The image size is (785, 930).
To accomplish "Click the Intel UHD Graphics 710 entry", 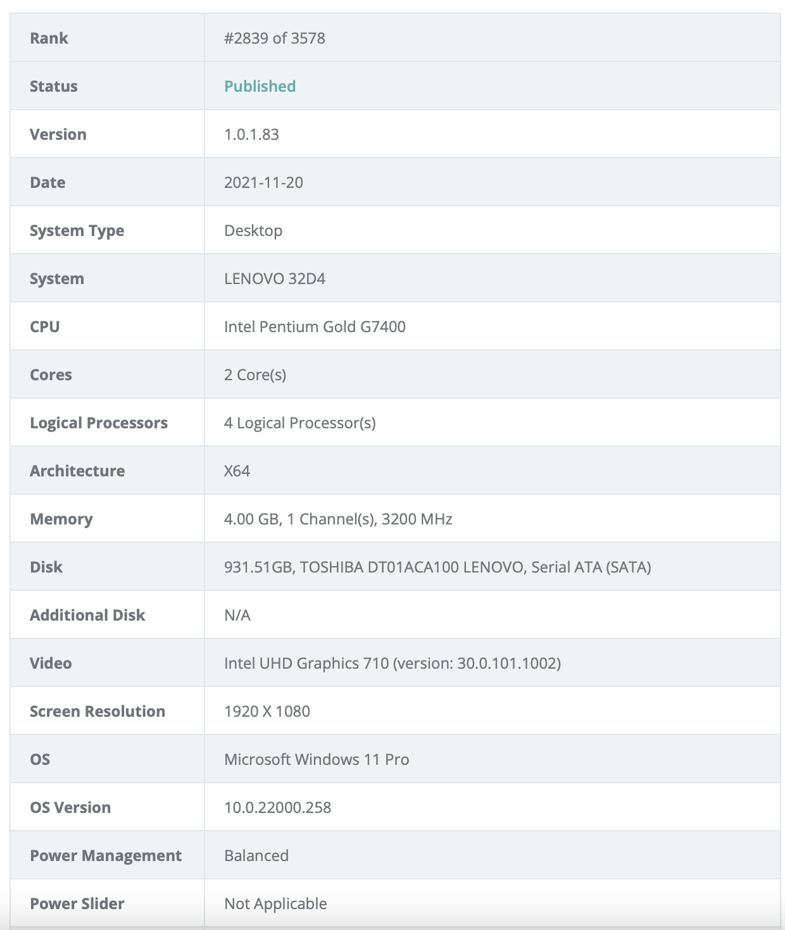I will [392, 663].
